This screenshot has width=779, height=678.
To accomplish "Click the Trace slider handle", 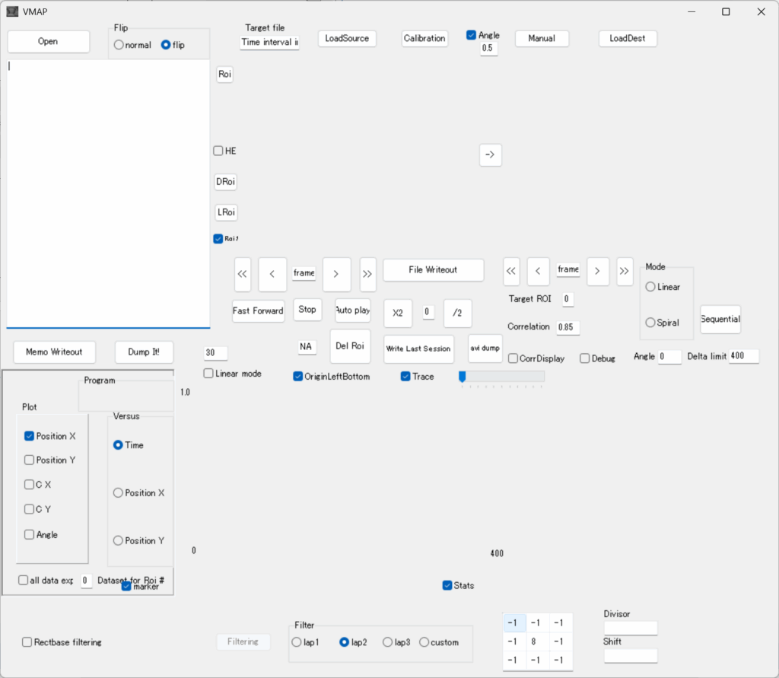I will (462, 376).
